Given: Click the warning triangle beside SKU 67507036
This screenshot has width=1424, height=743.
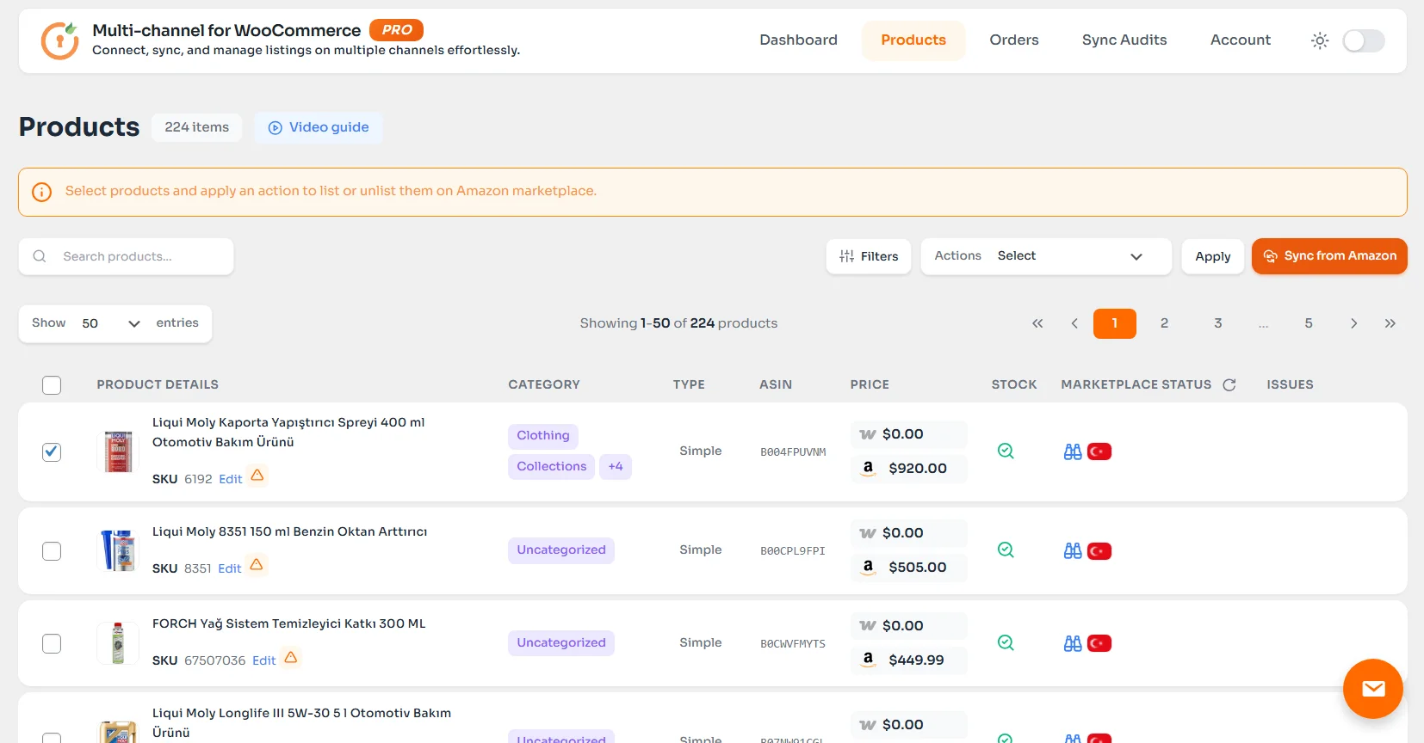Looking at the screenshot, I should 291,658.
